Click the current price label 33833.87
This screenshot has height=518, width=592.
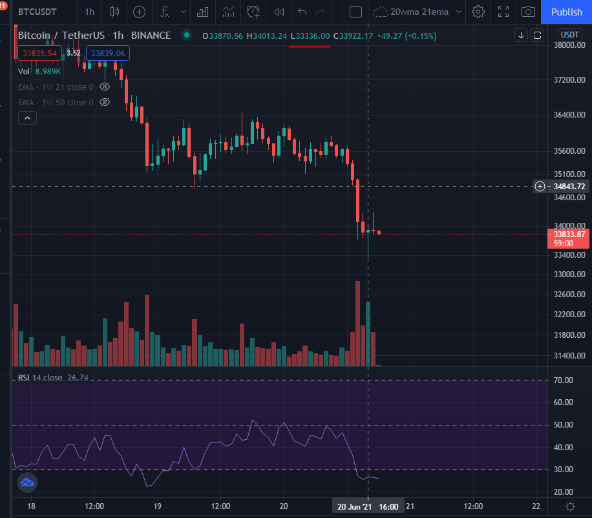tap(568, 234)
